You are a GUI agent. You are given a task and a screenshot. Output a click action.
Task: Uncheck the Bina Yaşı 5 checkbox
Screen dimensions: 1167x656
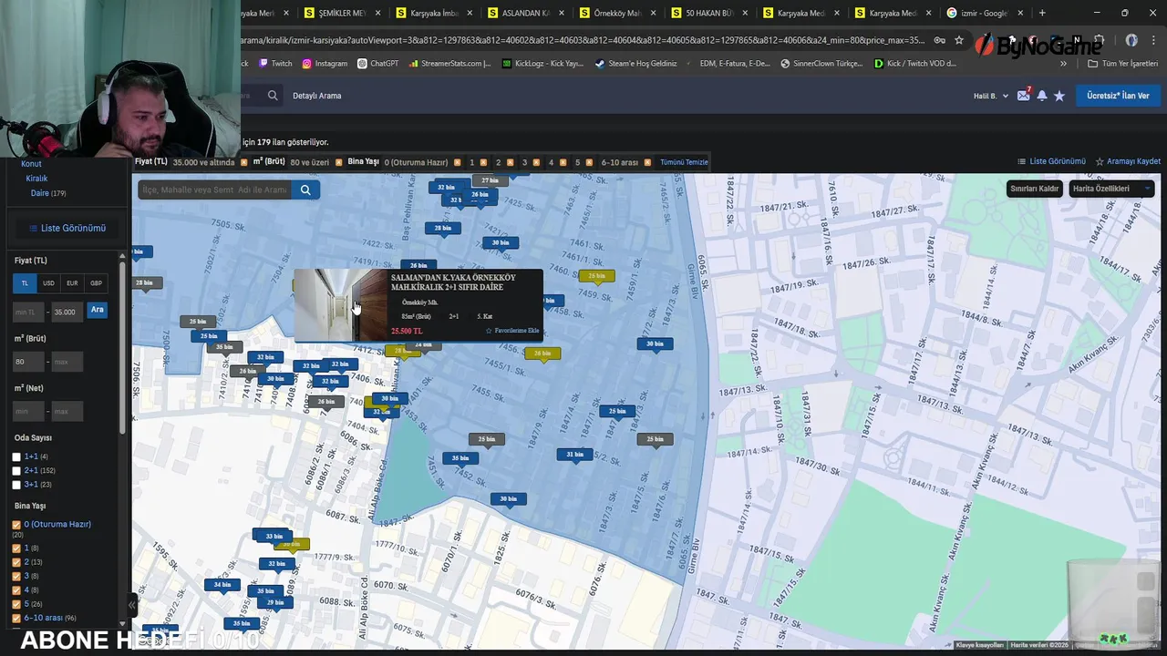click(16, 604)
